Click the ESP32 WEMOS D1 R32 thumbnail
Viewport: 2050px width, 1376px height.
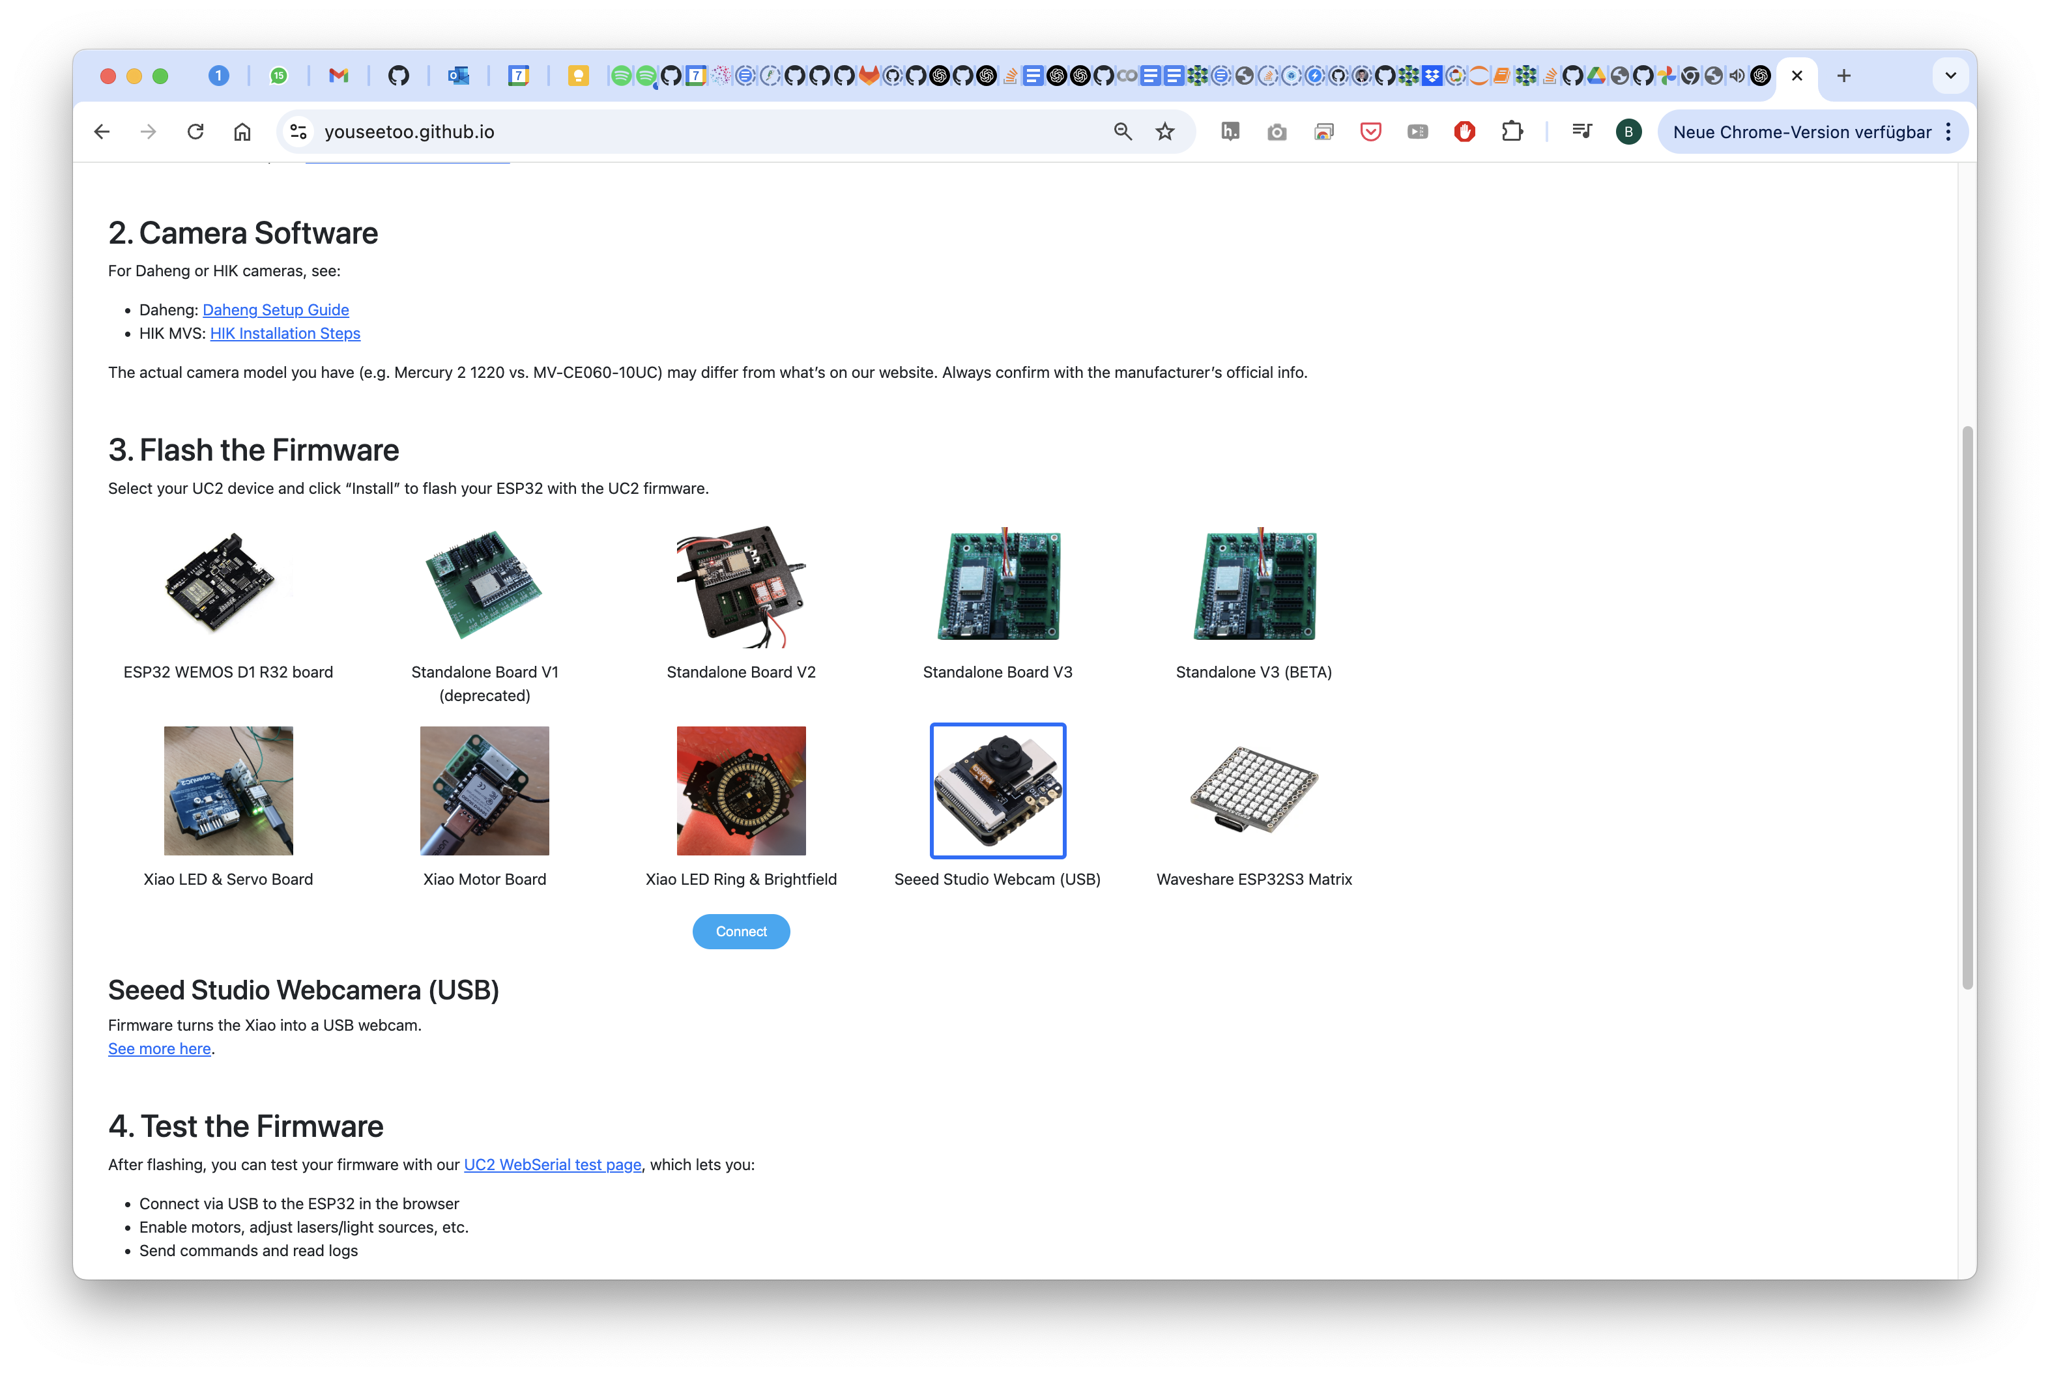click(228, 586)
